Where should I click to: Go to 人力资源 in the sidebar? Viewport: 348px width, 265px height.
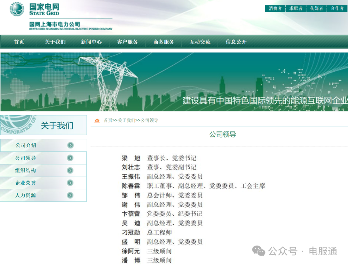pyautogui.click(x=43, y=195)
